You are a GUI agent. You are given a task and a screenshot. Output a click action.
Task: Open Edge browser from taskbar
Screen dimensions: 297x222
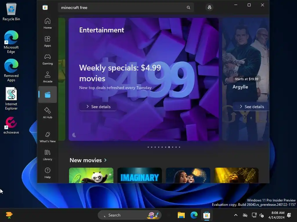[194, 215]
